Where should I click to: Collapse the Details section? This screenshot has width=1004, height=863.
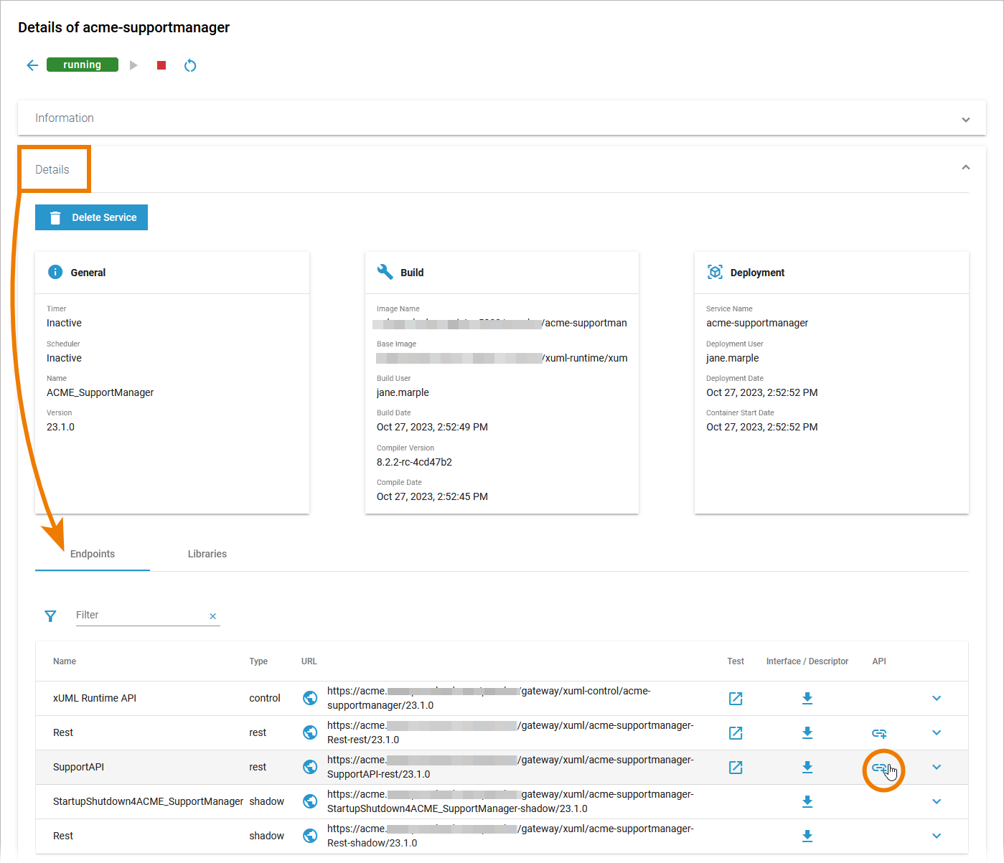965,166
